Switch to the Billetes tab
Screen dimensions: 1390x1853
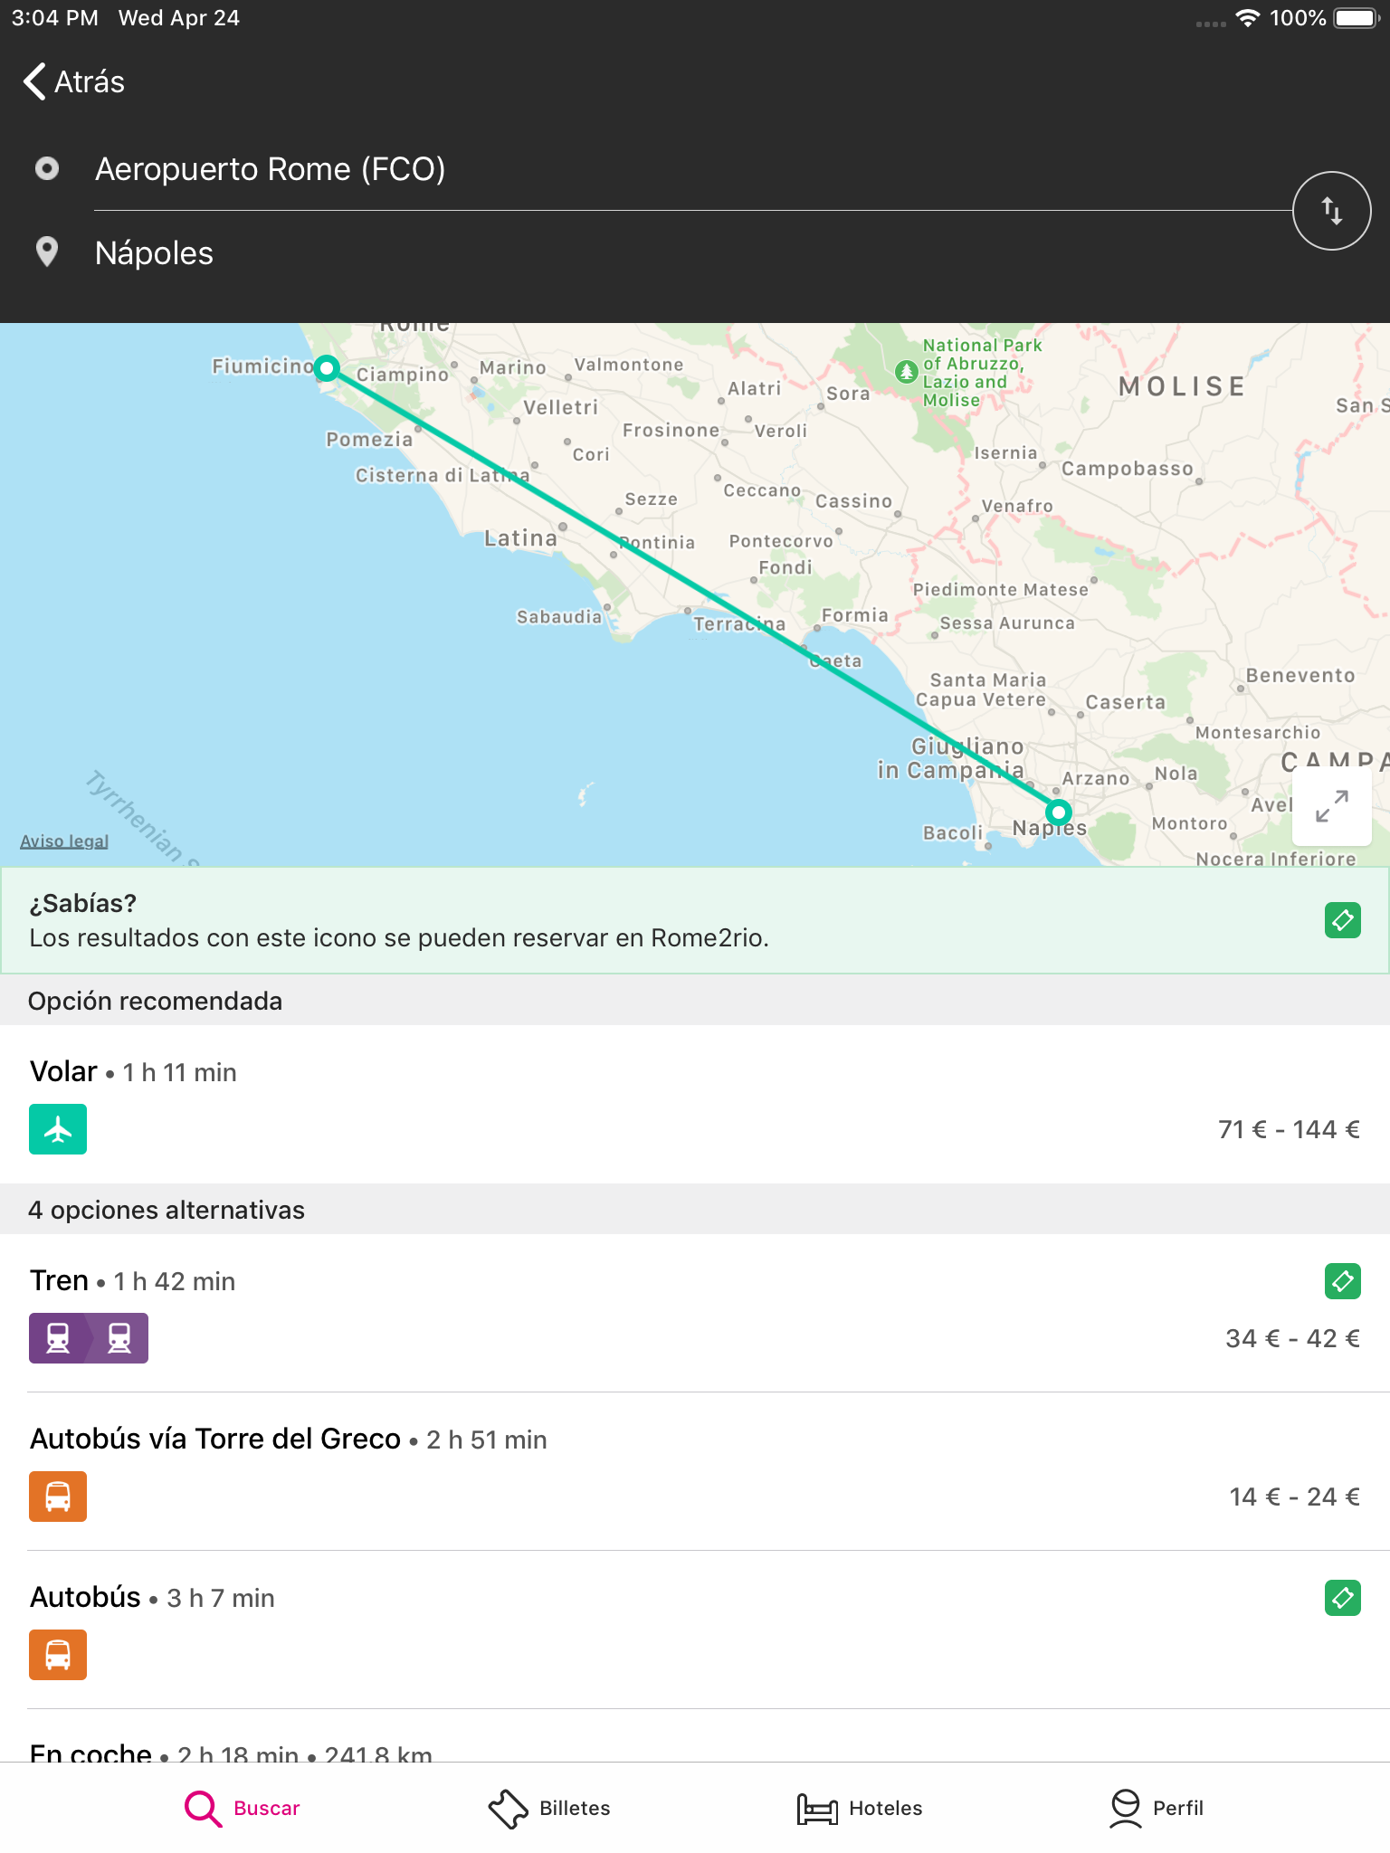pos(549,1808)
